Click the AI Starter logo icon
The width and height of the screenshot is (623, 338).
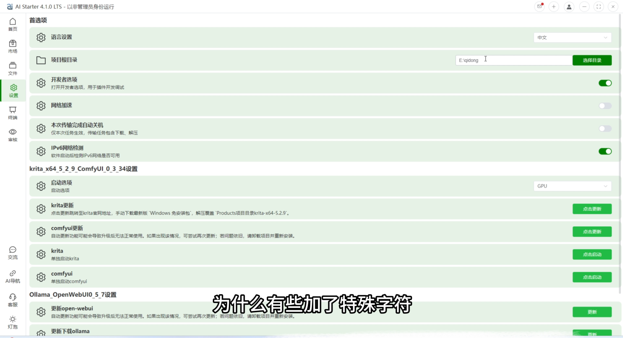(x=10, y=7)
